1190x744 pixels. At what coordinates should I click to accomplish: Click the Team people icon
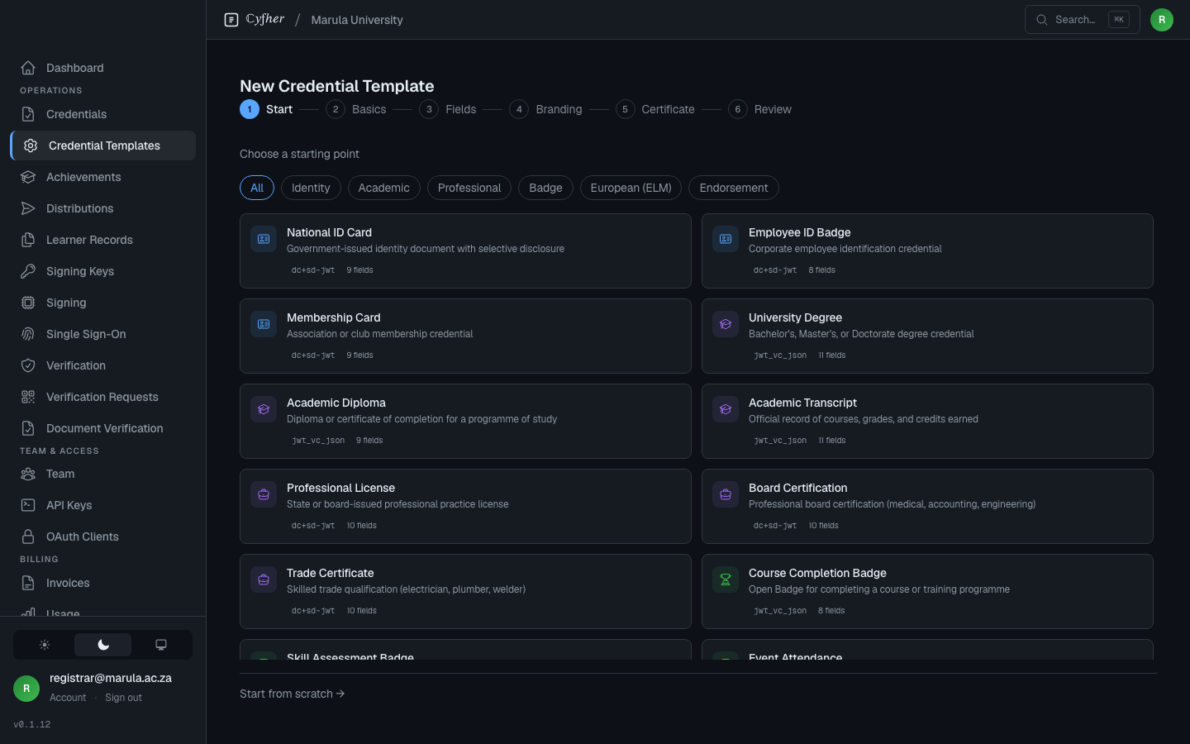click(x=28, y=474)
